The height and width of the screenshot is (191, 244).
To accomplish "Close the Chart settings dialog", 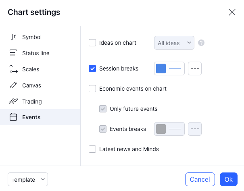I will tap(232, 12).
